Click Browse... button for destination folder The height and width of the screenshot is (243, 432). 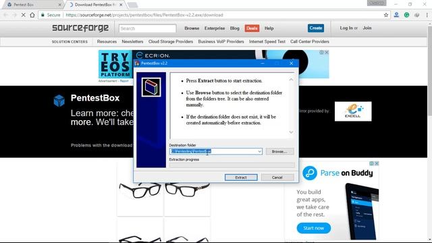pyautogui.click(x=279, y=151)
